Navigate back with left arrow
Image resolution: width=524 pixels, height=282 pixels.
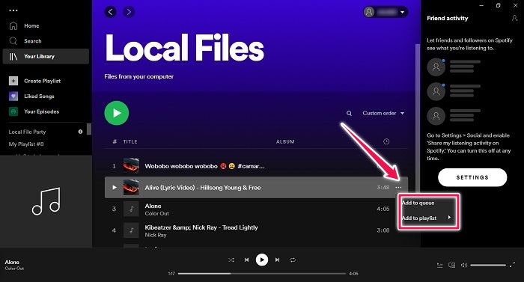point(111,13)
